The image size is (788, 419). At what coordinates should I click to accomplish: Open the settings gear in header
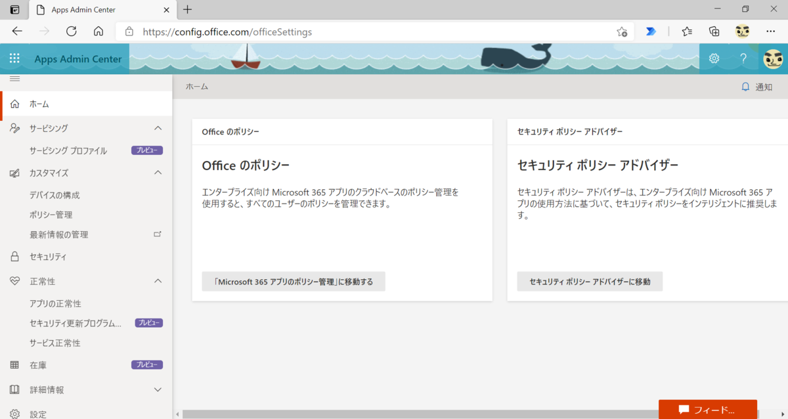[x=714, y=58]
